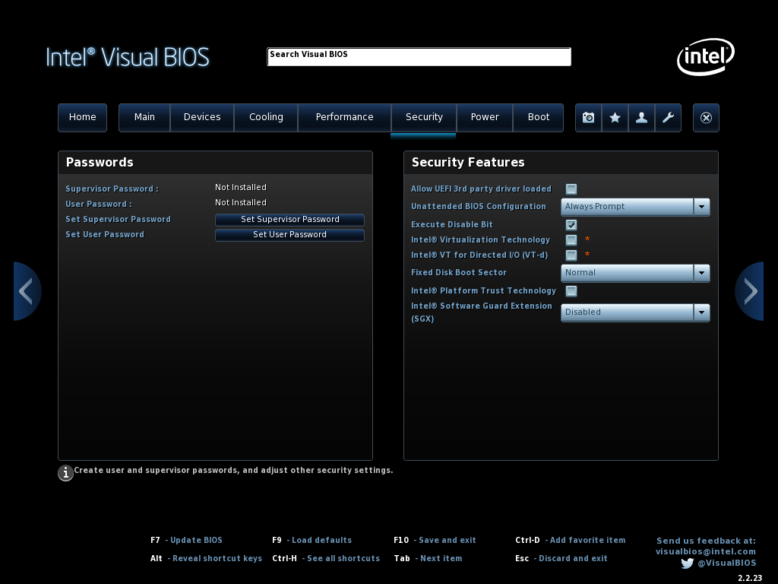Click the user profile icon
This screenshot has width=778, height=584.
641,118
